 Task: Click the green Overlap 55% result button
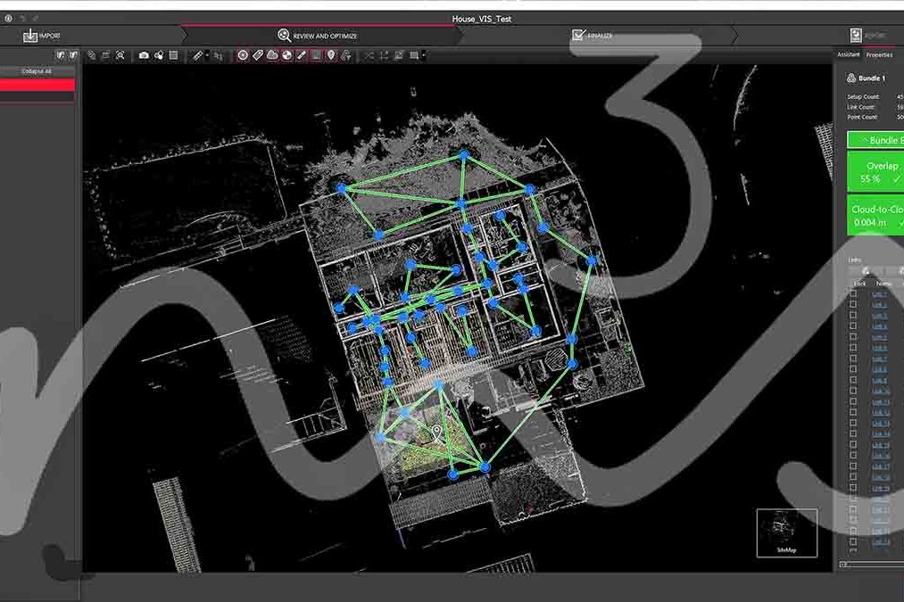point(880,171)
